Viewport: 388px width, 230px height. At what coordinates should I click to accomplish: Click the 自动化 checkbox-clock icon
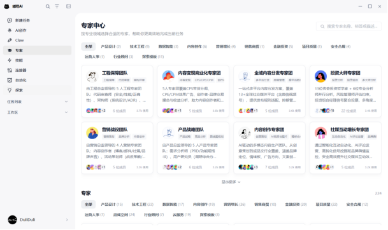(x=10, y=80)
